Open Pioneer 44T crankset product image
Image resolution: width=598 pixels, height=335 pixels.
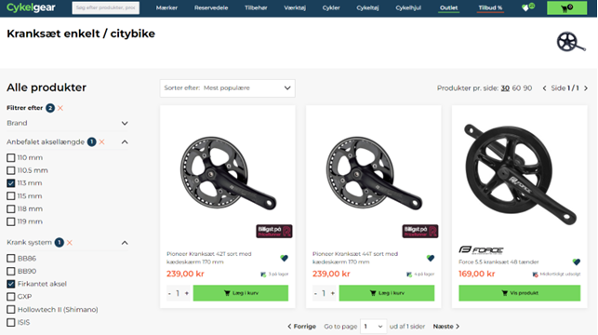point(374,173)
